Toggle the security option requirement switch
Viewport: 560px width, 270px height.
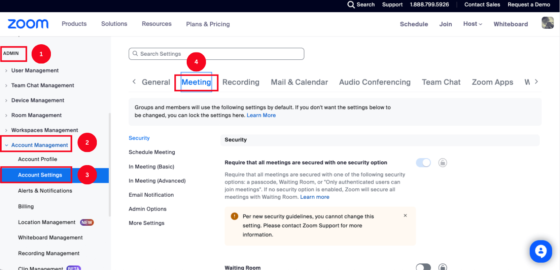(423, 163)
